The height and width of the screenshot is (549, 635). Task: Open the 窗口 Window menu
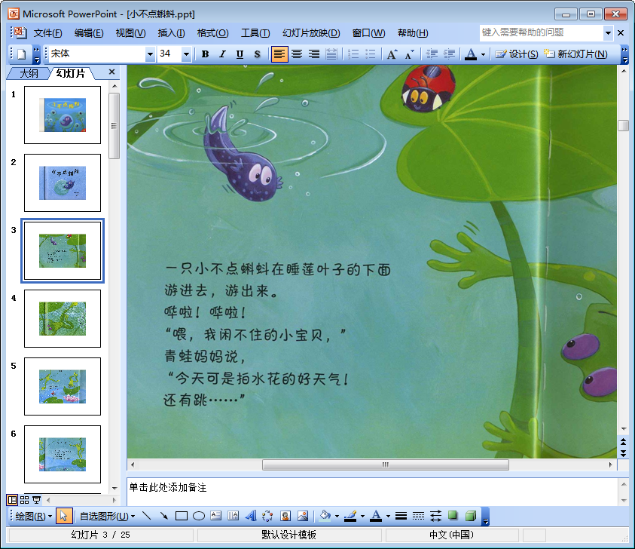[x=368, y=33]
